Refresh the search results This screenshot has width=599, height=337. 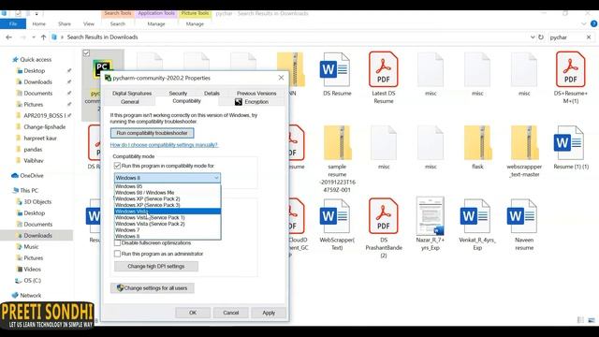point(541,37)
